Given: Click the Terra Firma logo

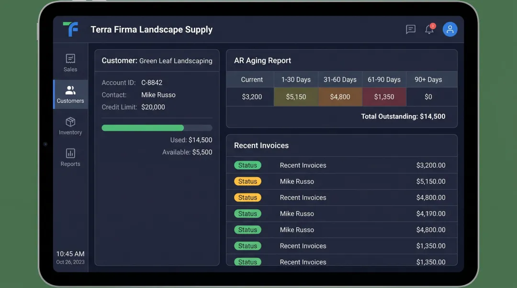Looking at the screenshot, I should pos(70,29).
